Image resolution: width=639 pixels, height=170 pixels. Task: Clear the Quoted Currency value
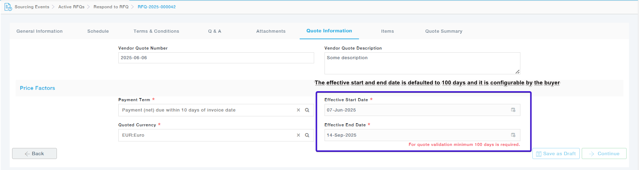(x=298, y=135)
